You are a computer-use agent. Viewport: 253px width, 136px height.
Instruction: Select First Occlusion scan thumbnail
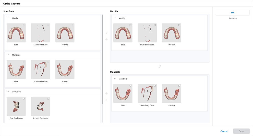(x=16, y=106)
